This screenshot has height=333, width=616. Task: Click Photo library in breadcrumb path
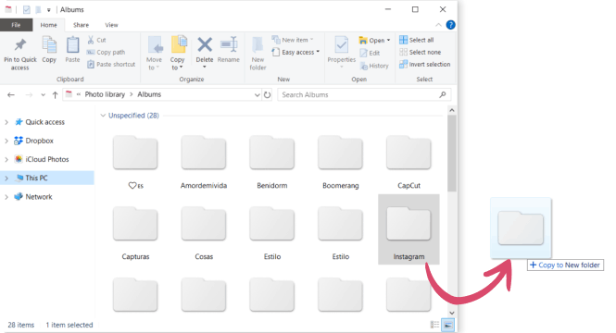[105, 94]
